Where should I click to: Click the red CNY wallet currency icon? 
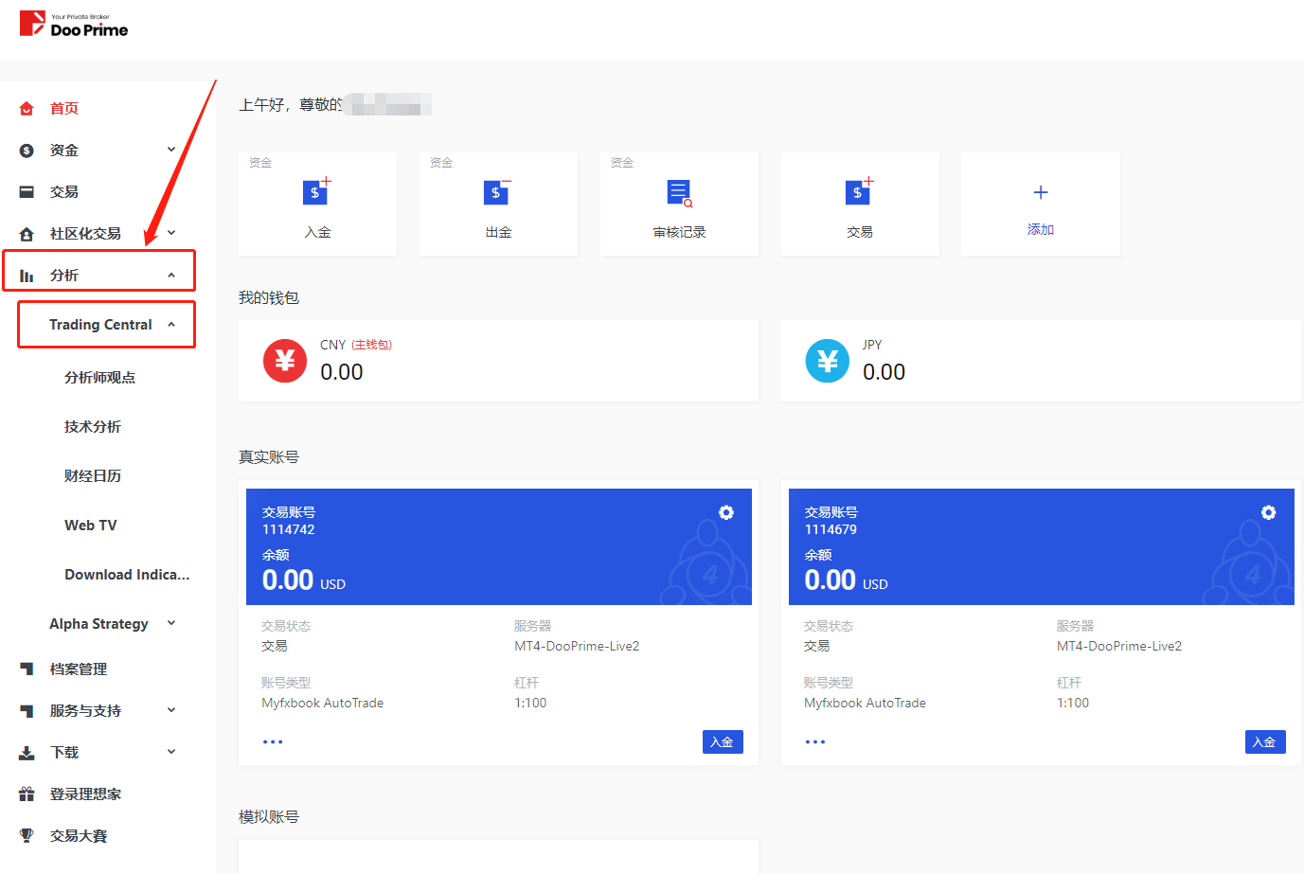(x=284, y=361)
